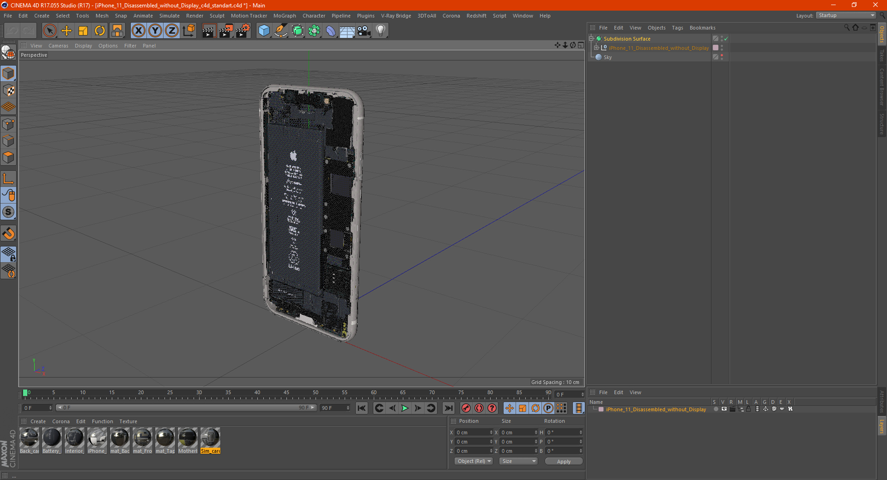Open the Simulate menu

(170, 16)
